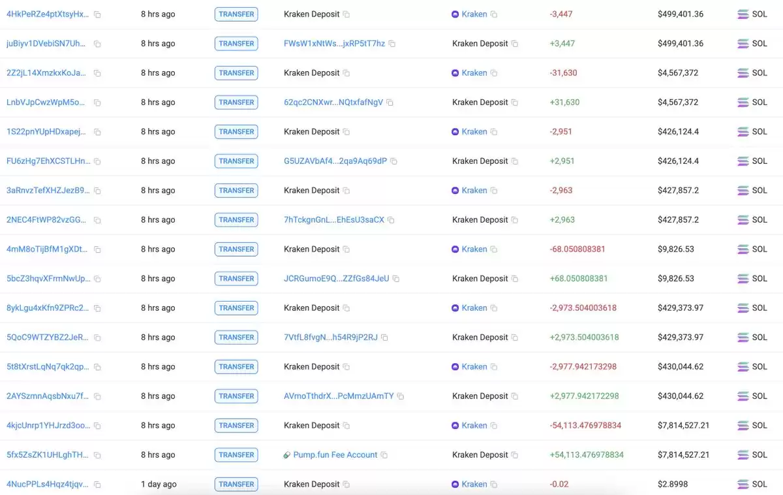783x495 pixels.
Task: Copy address G5UZAVbAf4...2qa9Aq69dP
Action: tap(393, 161)
